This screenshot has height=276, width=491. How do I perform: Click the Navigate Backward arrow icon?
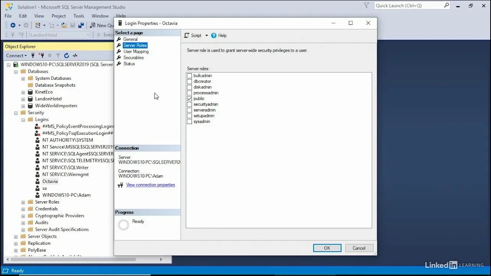(x=13, y=25)
